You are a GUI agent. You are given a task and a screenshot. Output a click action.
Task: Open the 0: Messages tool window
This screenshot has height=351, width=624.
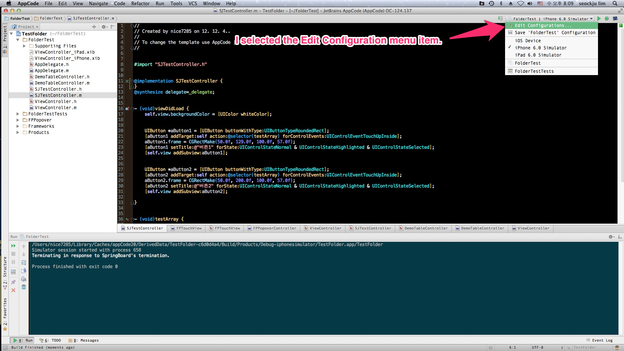coord(84,340)
